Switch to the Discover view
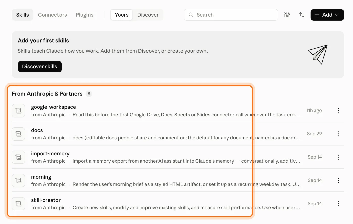This screenshot has width=353, height=224. click(x=148, y=15)
